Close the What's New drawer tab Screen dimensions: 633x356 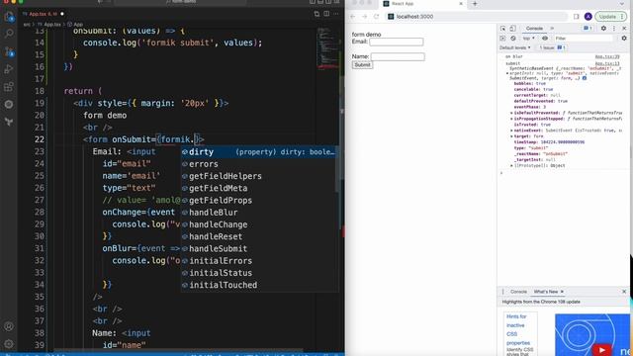562,292
